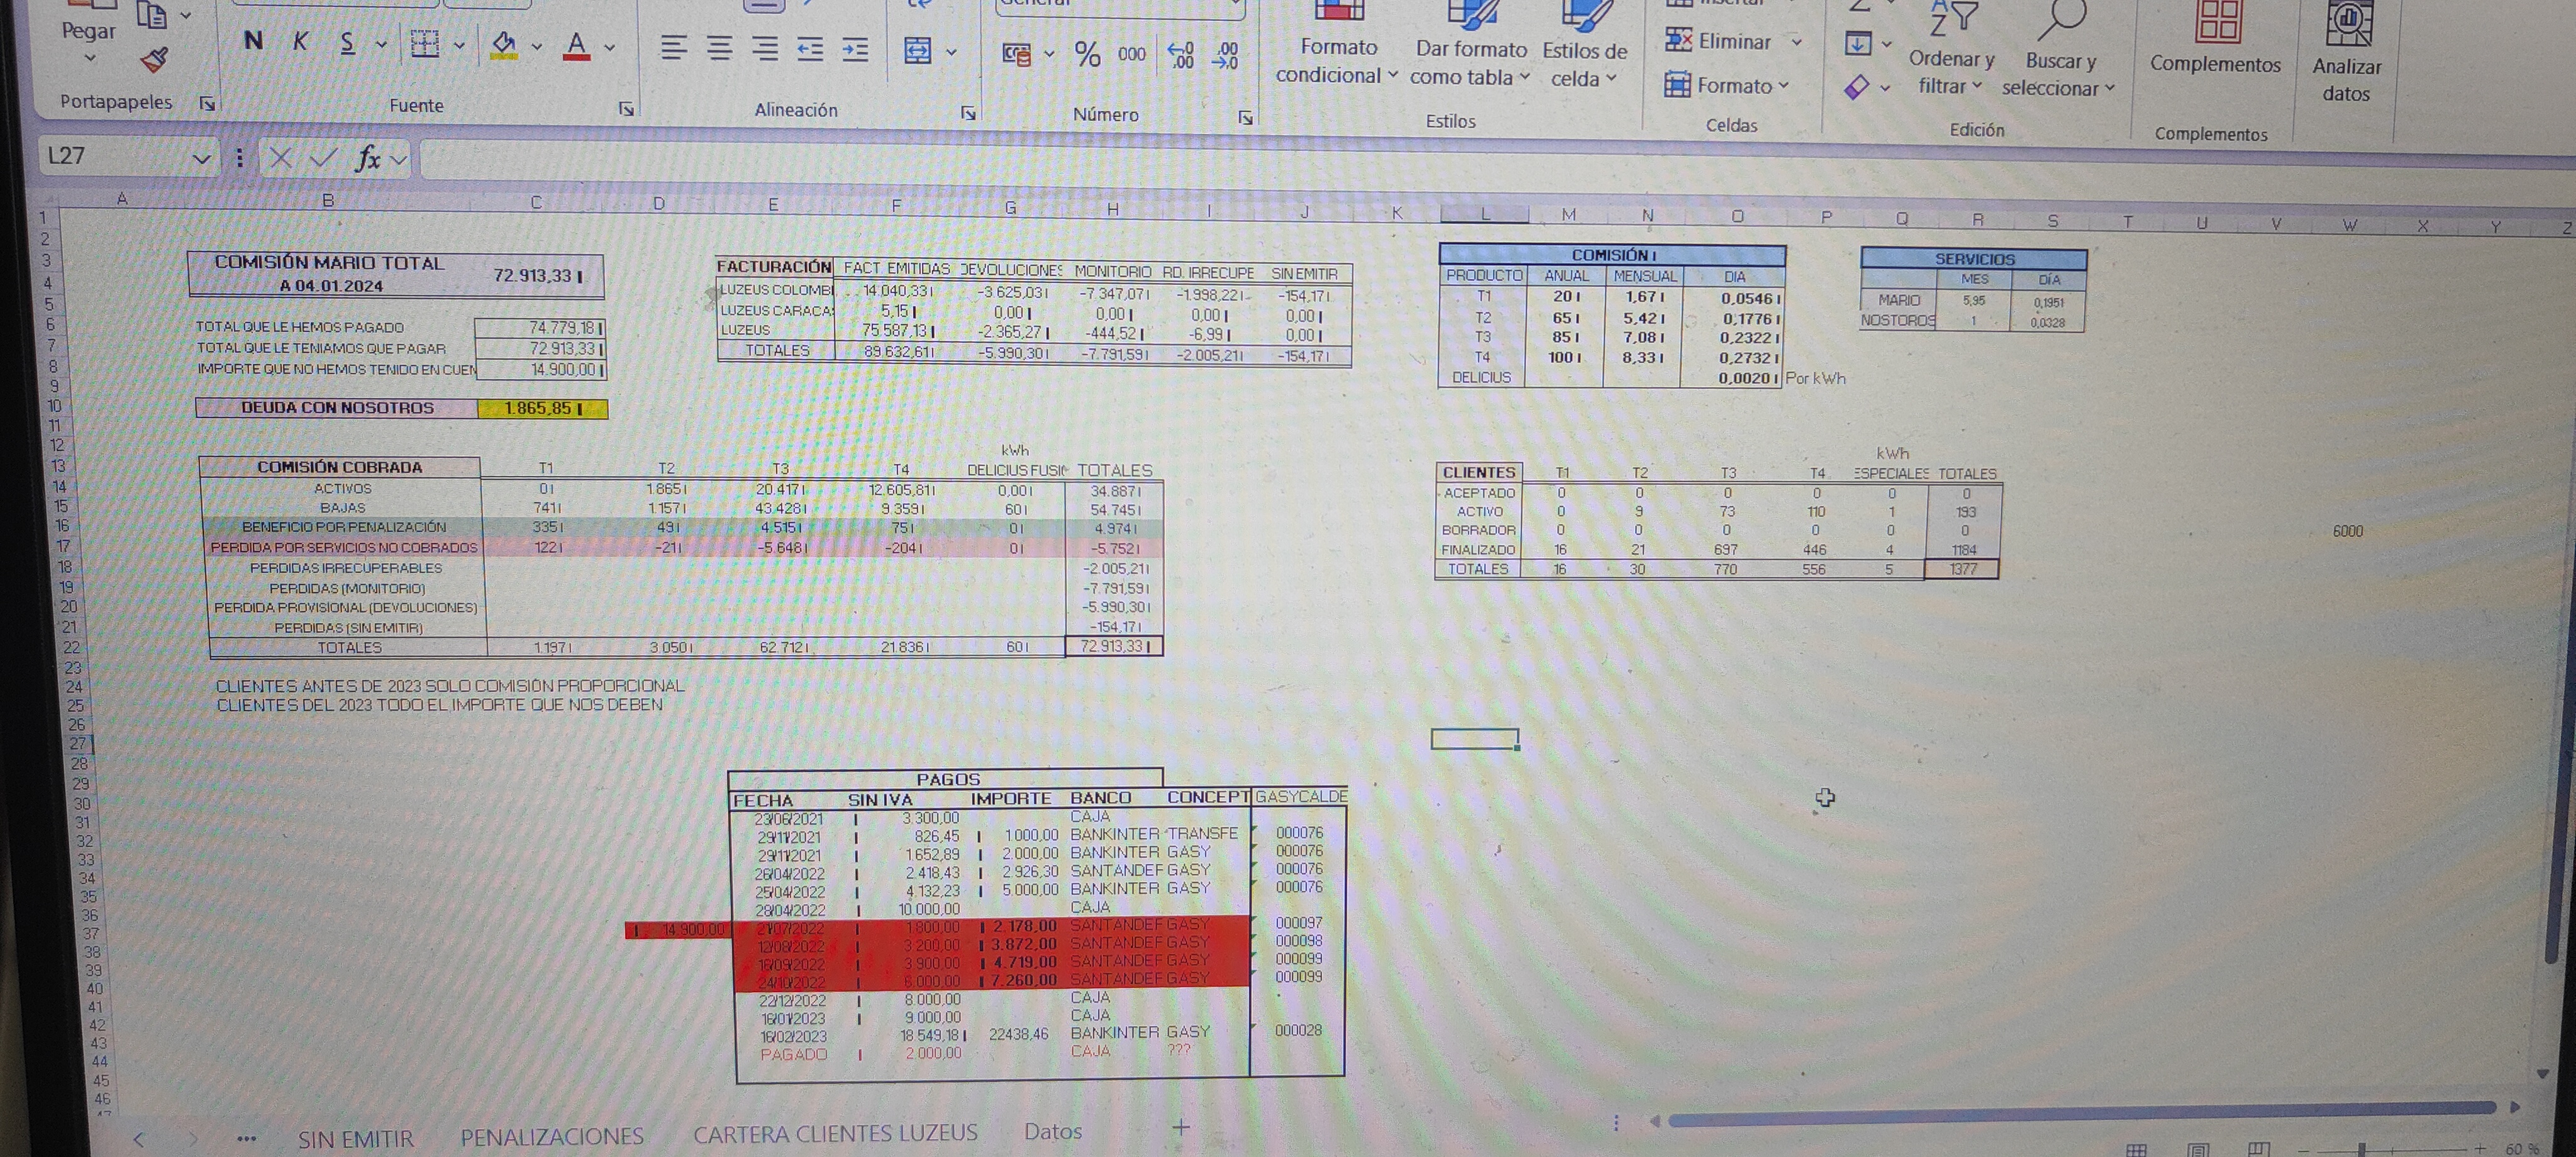Toggle bold formatting (N)

(x=253, y=41)
